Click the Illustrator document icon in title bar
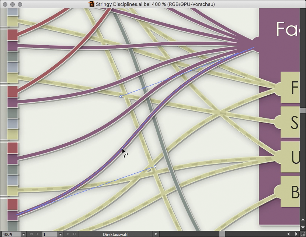306x237 pixels. (91, 4)
